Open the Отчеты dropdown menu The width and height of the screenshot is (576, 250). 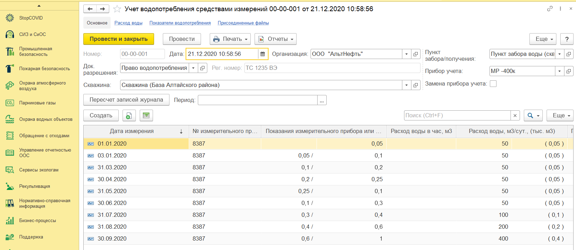point(276,39)
